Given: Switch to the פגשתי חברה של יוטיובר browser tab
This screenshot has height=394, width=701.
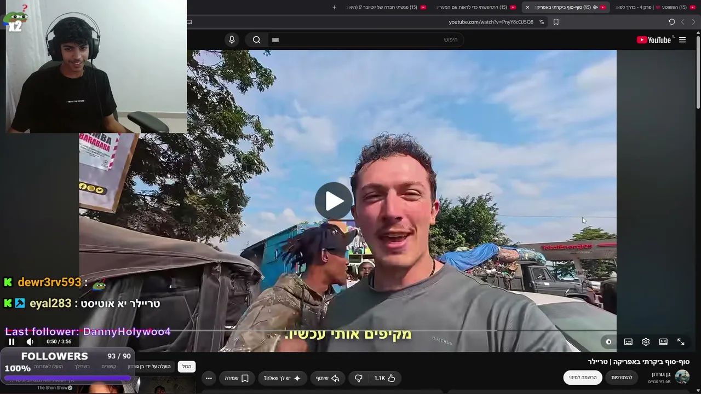Looking at the screenshot, I should click(386, 7).
